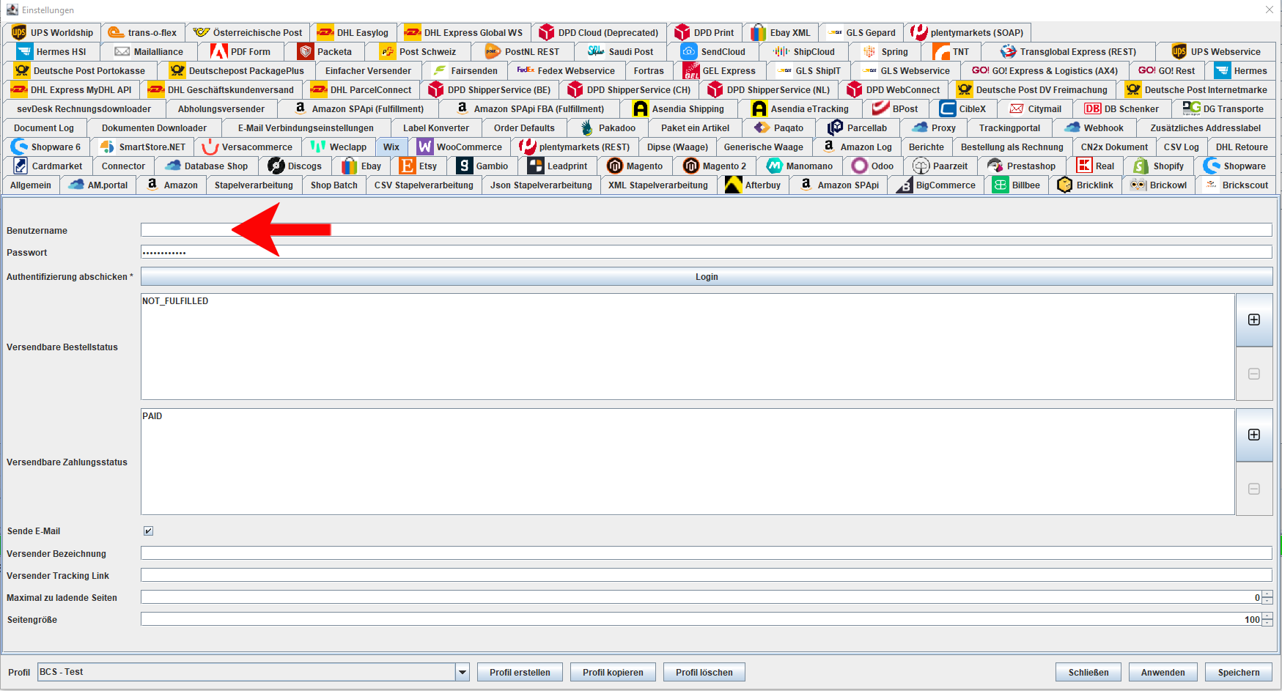Open the Profil dropdown arrow
Viewport: 1282px width, 691px height.
pyautogui.click(x=462, y=672)
